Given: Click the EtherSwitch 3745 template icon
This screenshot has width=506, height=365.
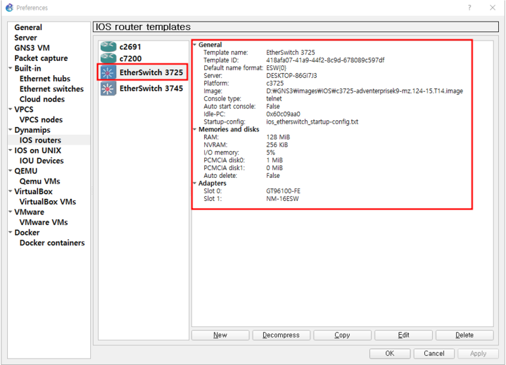Looking at the screenshot, I should pos(108,88).
